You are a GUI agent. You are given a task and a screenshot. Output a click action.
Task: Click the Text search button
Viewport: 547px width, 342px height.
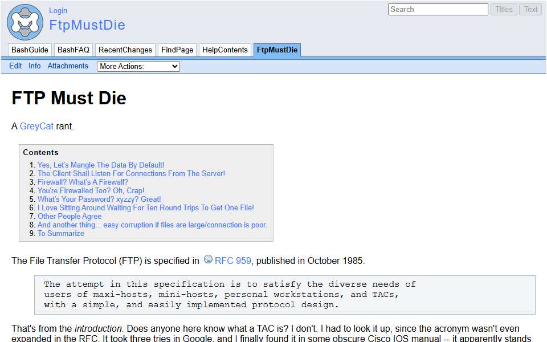(530, 10)
